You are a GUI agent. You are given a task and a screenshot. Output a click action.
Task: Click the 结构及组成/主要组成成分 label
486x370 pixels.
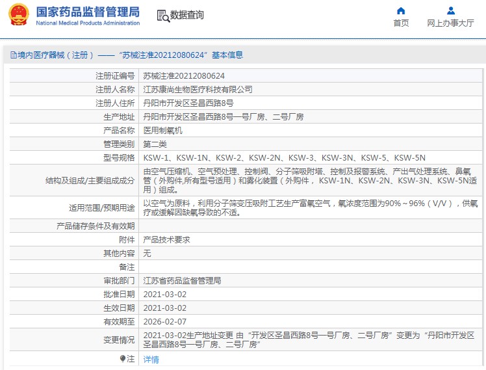click(x=90, y=181)
